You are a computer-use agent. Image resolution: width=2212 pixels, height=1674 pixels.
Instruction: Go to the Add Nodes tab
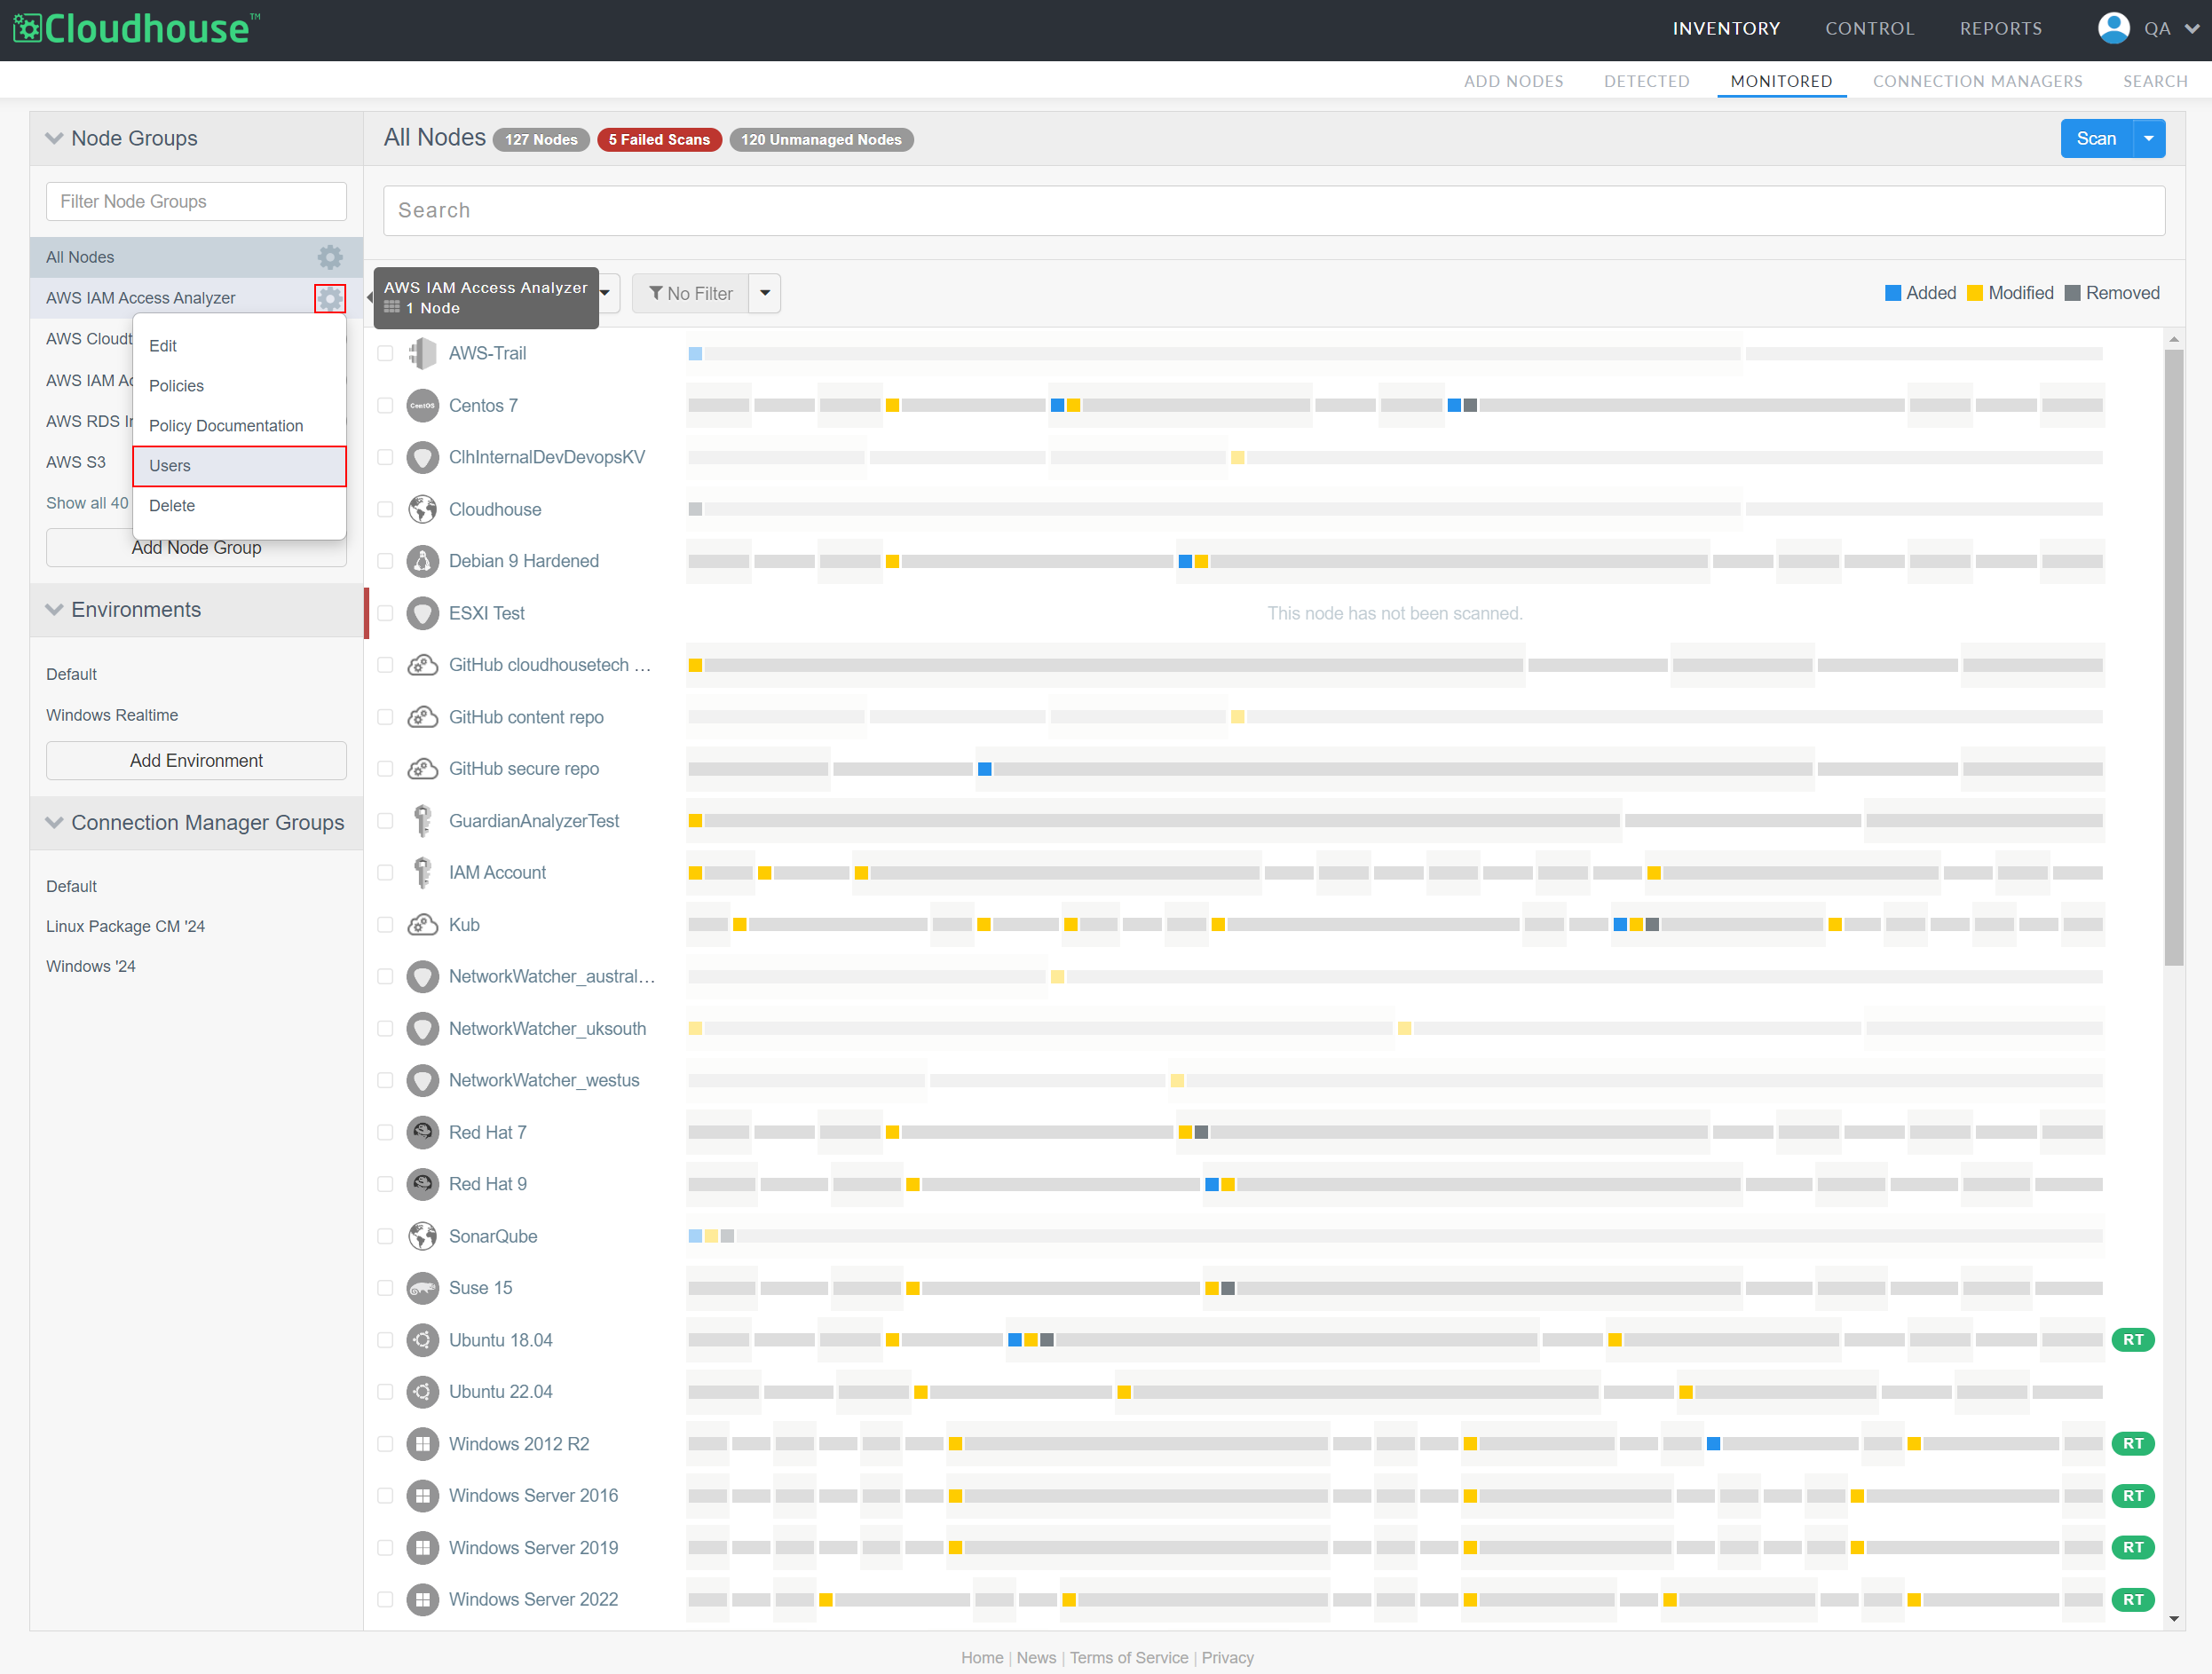click(1513, 81)
